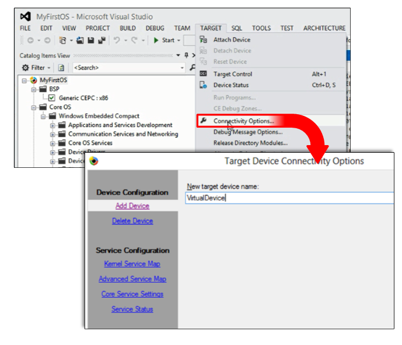402x345 pixels.
Task: Open the Catalog Items View window options arrow
Action: click(178, 55)
